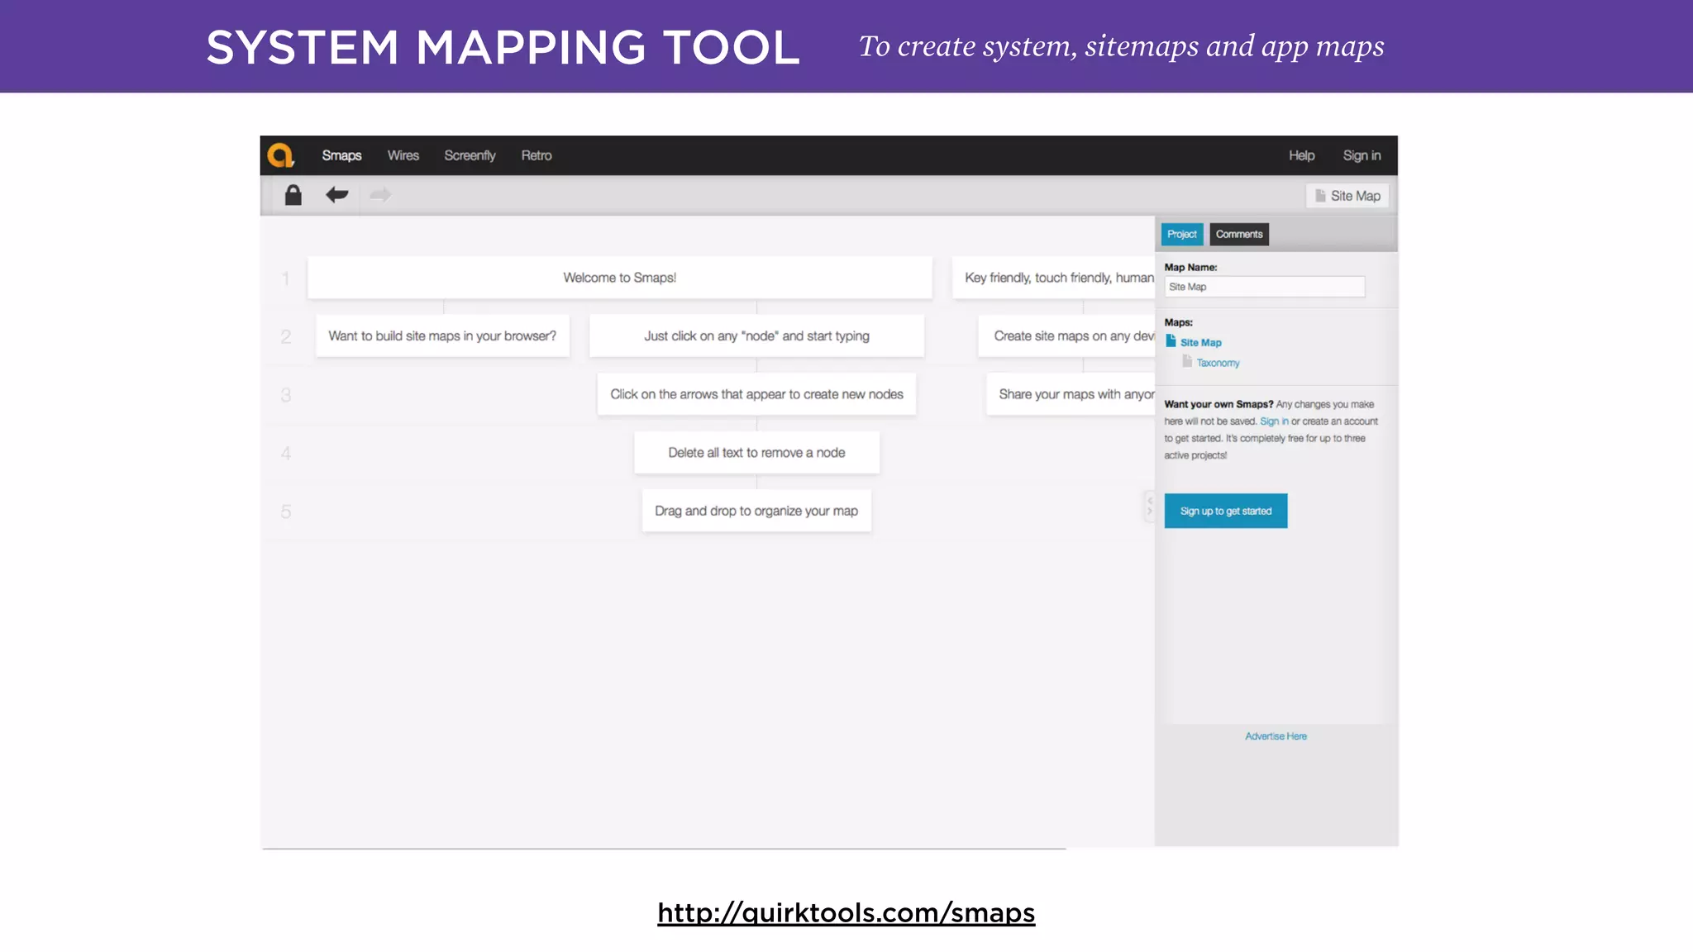Click Sign in on the top bar

[1362, 155]
